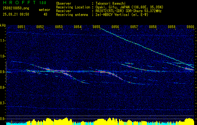Screen dimensions: 197x125
Task: Click frequency label 0.6
Action: [3, 119]
